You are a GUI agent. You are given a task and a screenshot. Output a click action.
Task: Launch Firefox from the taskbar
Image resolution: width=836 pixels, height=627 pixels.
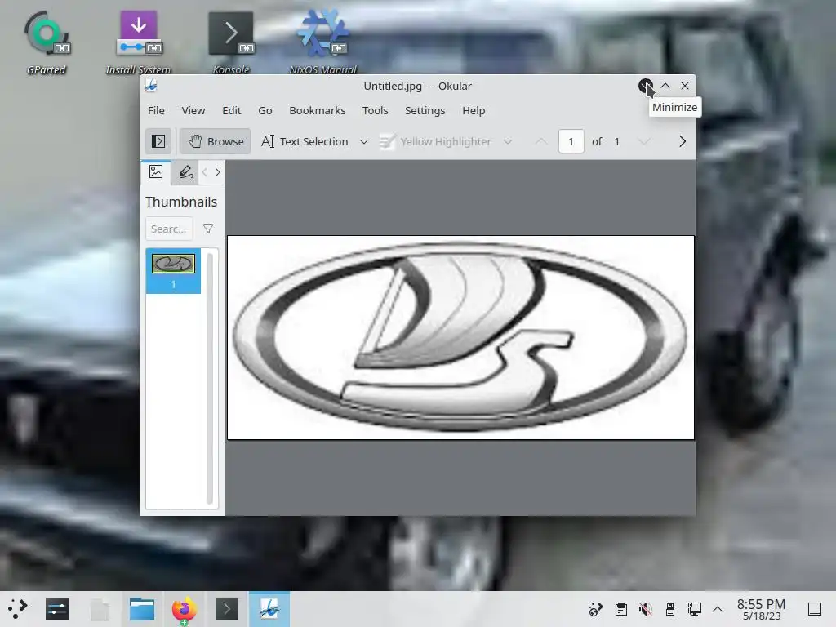click(x=184, y=609)
